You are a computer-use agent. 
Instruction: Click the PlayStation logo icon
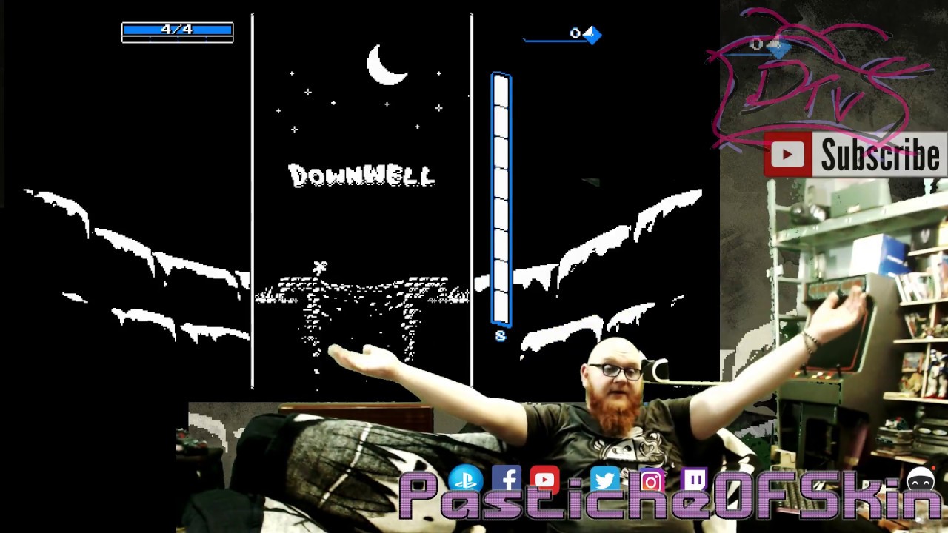tap(465, 480)
